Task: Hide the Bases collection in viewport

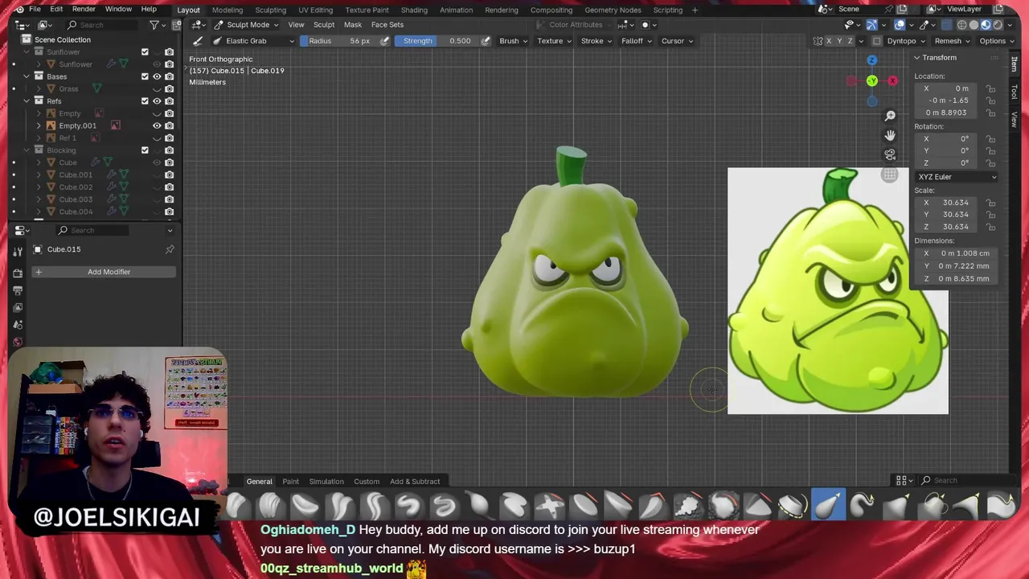Action: click(157, 76)
